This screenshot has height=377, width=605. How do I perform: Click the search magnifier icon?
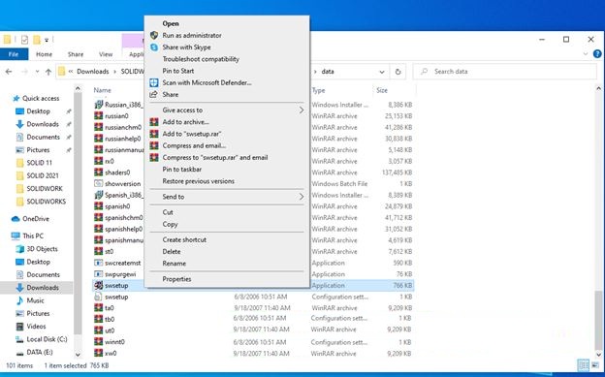[x=424, y=72]
